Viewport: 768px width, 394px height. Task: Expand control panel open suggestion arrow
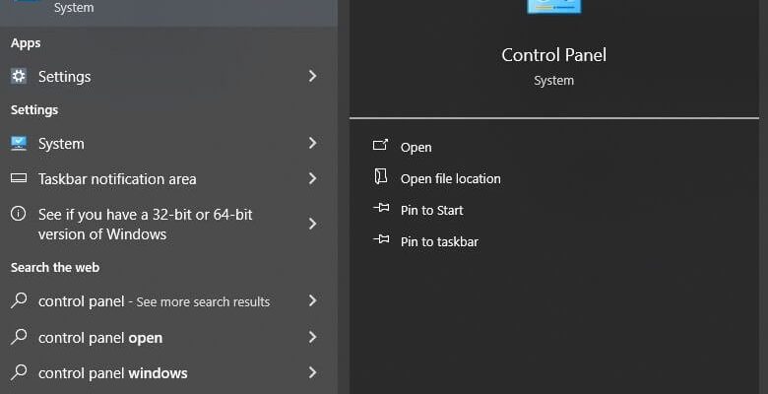[x=312, y=337]
